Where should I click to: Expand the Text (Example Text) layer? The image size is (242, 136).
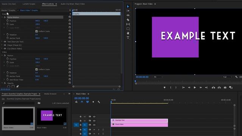[x=2, y=42]
